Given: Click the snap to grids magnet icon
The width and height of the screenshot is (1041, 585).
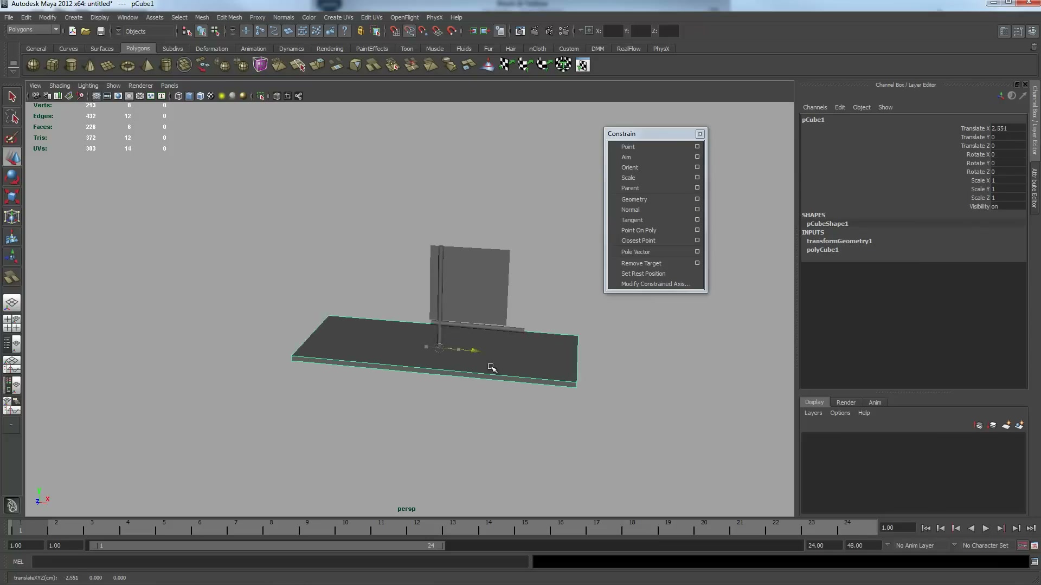Looking at the screenshot, I should pyautogui.click(x=395, y=31).
